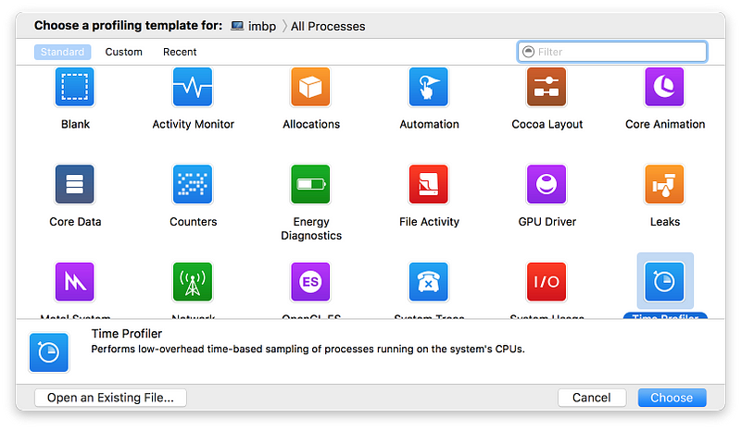Screen dimensions: 741x430
Task: Click the Leaks label text
Action: point(665,221)
